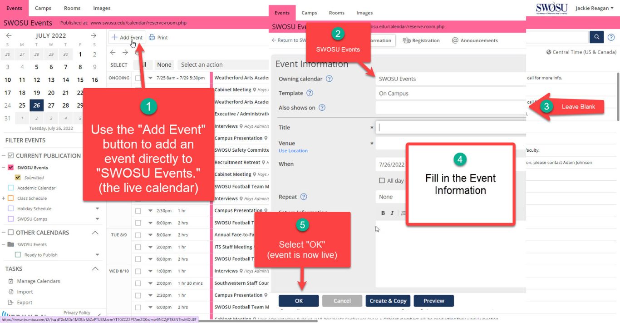The height and width of the screenshot is (323, 620).
Task: Collapse the TASKS section chevron
Action: coord(95,268)
